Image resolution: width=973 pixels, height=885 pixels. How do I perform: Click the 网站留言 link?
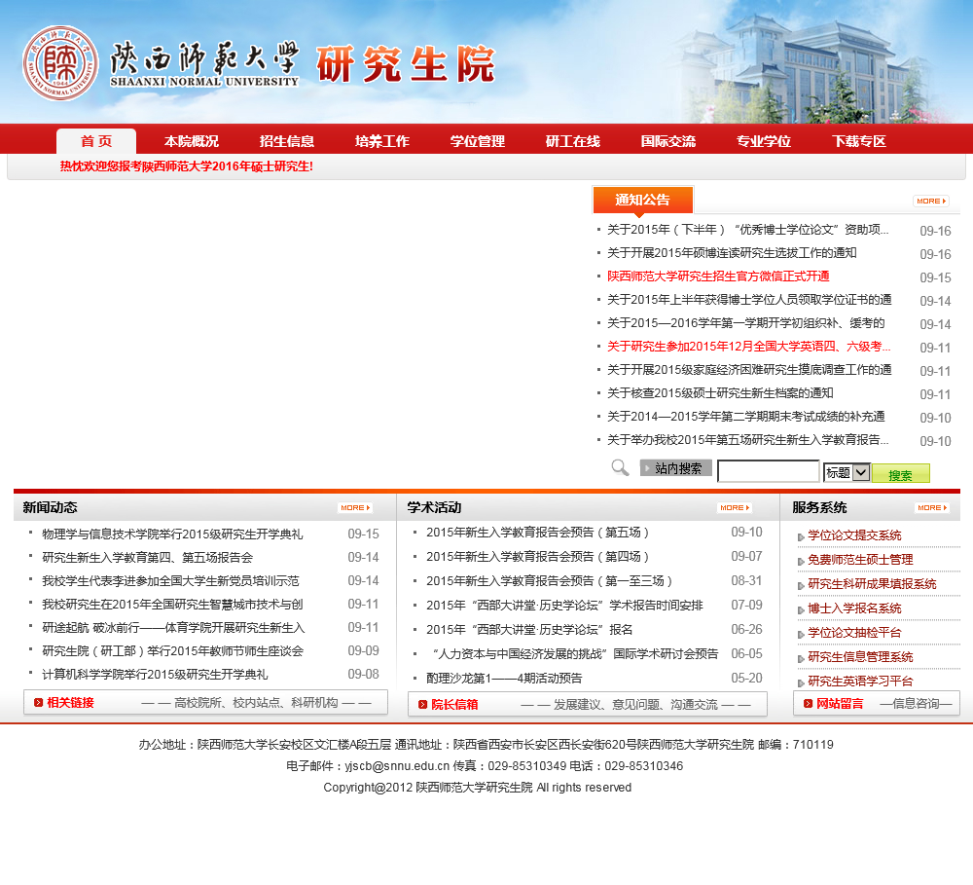(840, 704)
